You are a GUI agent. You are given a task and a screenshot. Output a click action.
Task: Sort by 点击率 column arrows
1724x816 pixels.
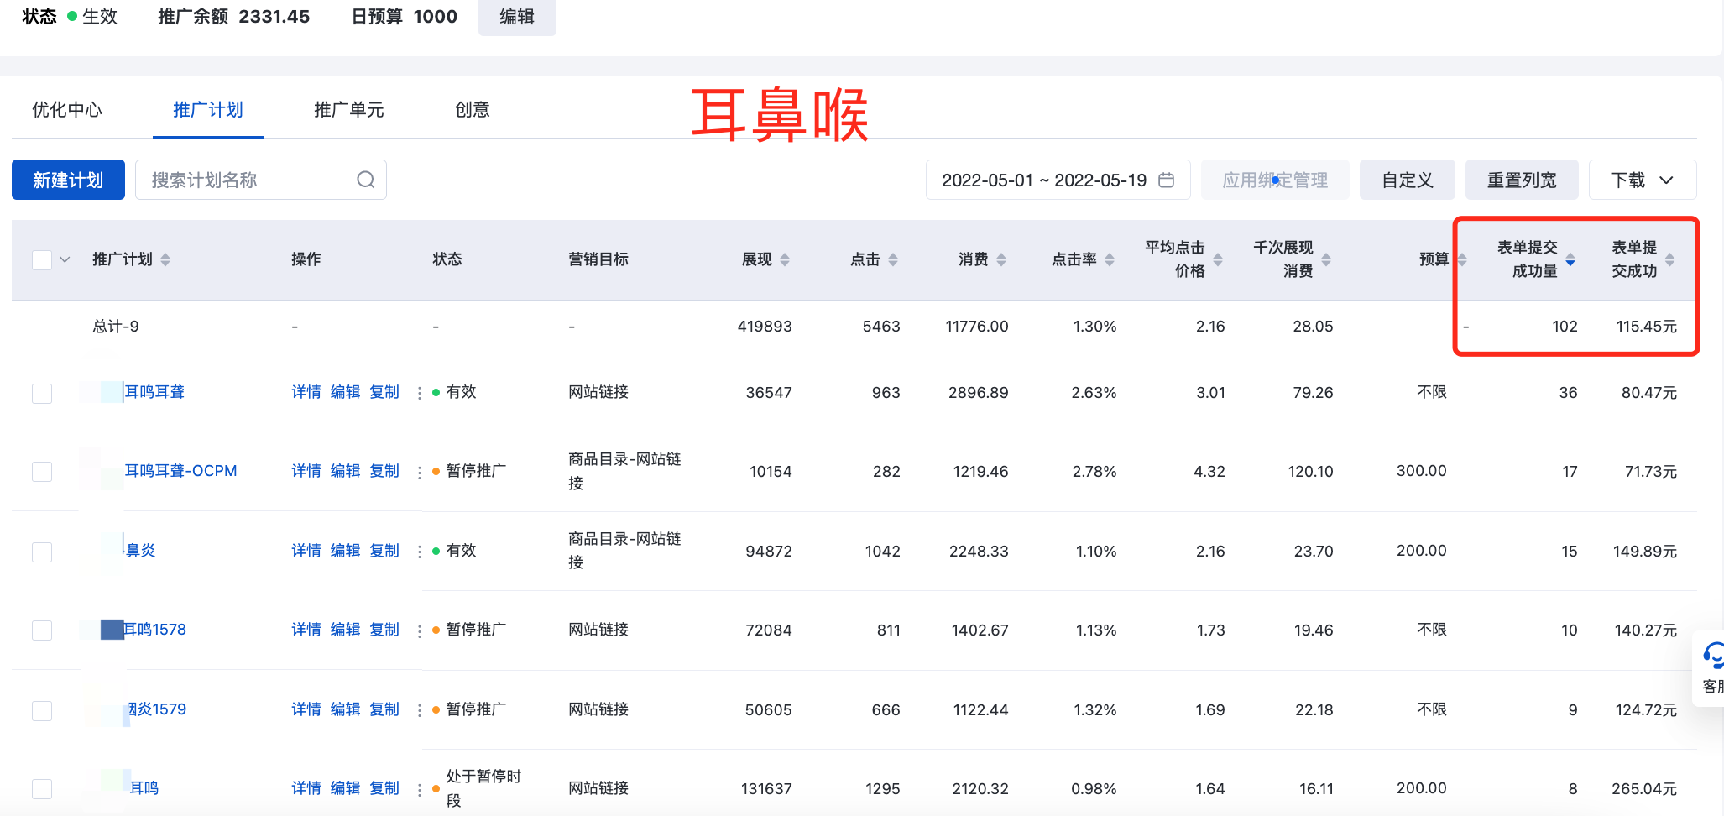coord(1110,259)
